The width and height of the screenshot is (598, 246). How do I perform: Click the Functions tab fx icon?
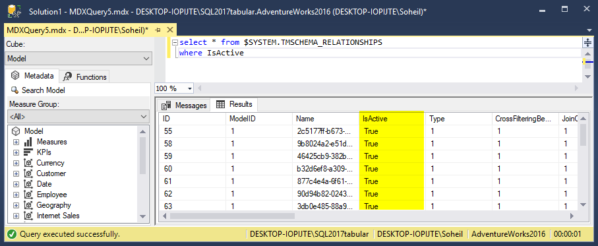pyautogui.click(x=68, y=77)
